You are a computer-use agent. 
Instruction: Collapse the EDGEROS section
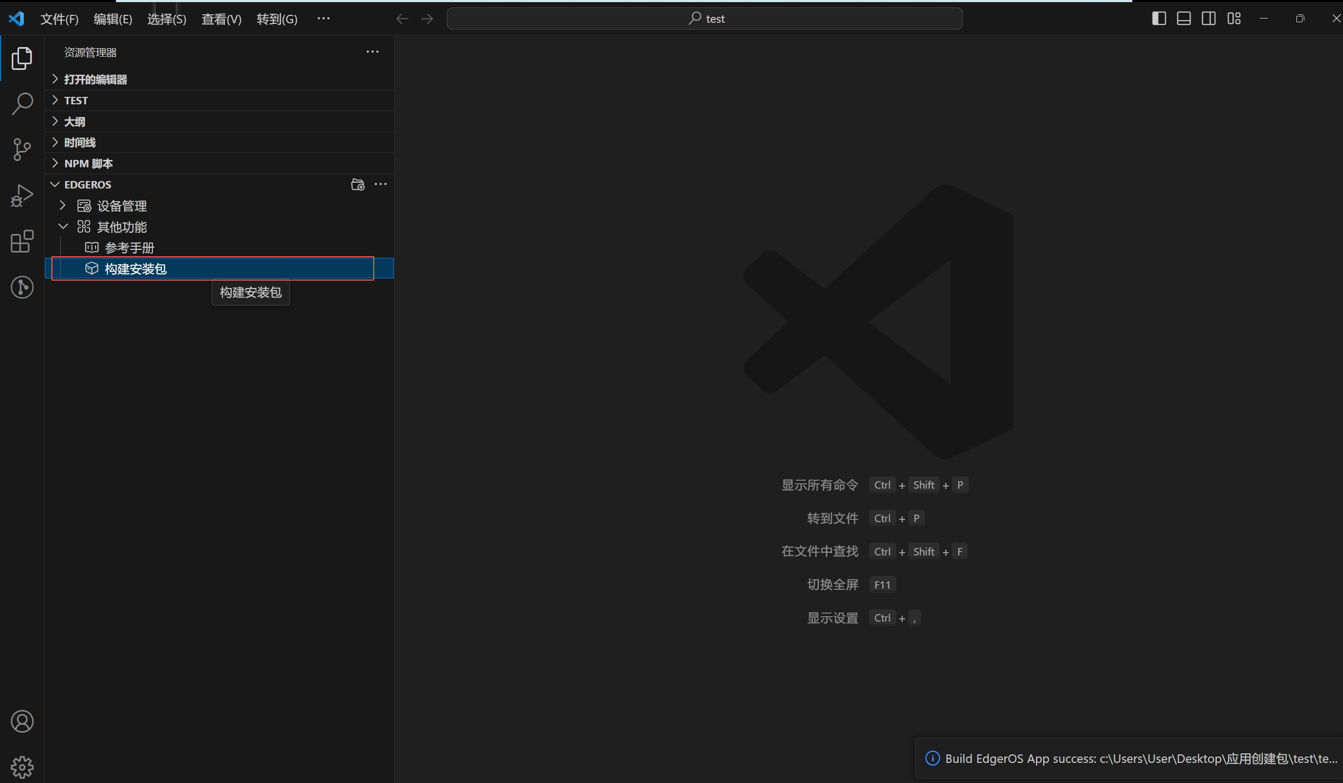[55, 184]
